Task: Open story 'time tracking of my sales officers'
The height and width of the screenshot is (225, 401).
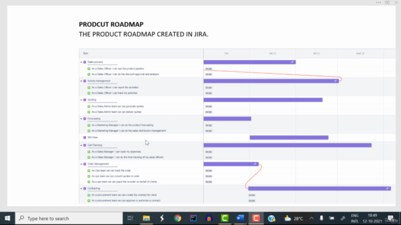Action: click(x=127, y=157)
